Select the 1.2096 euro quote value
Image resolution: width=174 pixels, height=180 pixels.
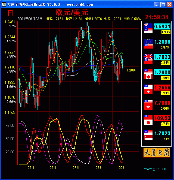(x=162, y=42)
